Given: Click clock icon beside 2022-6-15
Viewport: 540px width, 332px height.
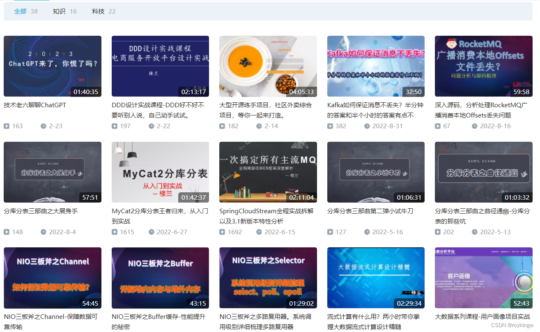Looking at the screenshot, I should pos(259,232).
